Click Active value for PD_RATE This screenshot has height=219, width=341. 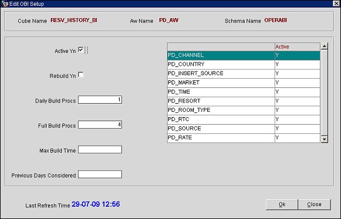[x=297, y=138]
